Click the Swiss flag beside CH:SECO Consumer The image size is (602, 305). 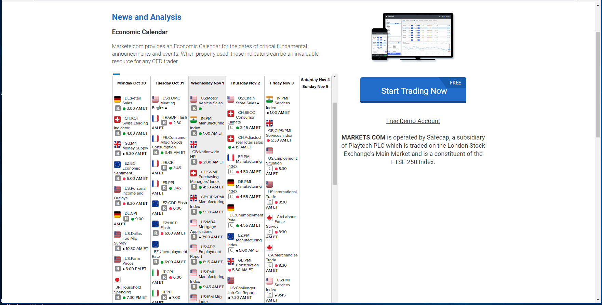231,114
